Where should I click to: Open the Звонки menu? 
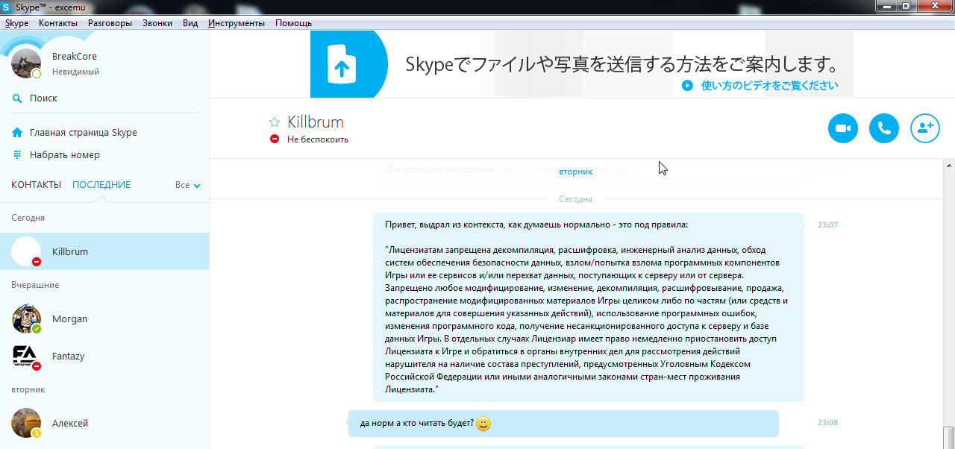(157, 23)
